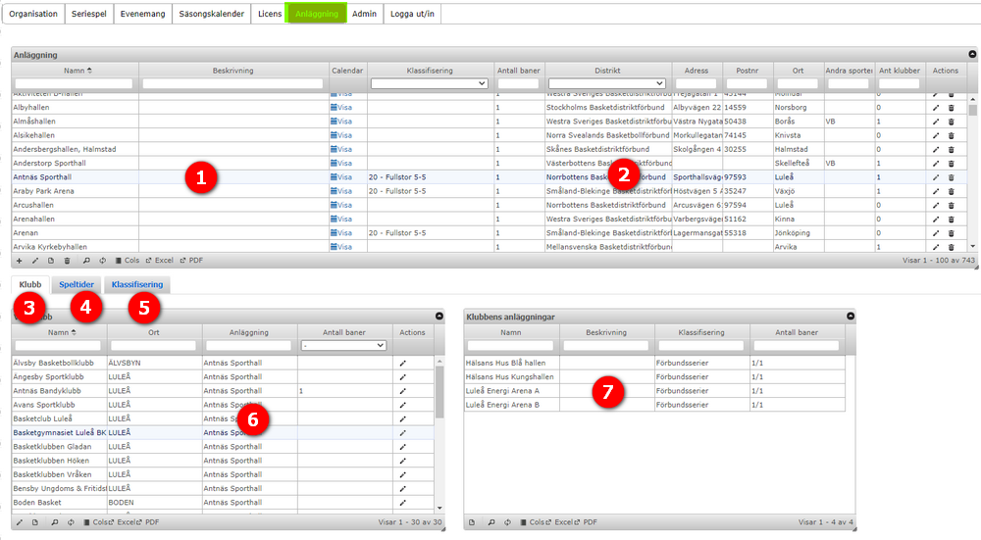Open the Licens menu tab
This screenshot has width=981, height=540.
[270, 14]
